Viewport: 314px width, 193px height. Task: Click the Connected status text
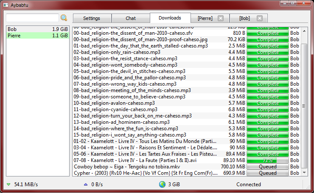249,185
